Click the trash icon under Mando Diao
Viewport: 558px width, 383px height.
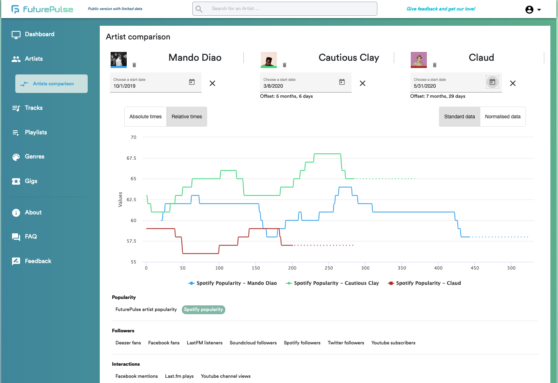click(x=134, y=65)
